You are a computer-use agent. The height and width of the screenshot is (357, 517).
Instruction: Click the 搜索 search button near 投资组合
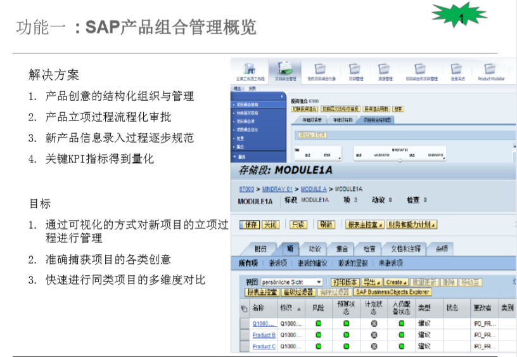[x=399, y=109]
